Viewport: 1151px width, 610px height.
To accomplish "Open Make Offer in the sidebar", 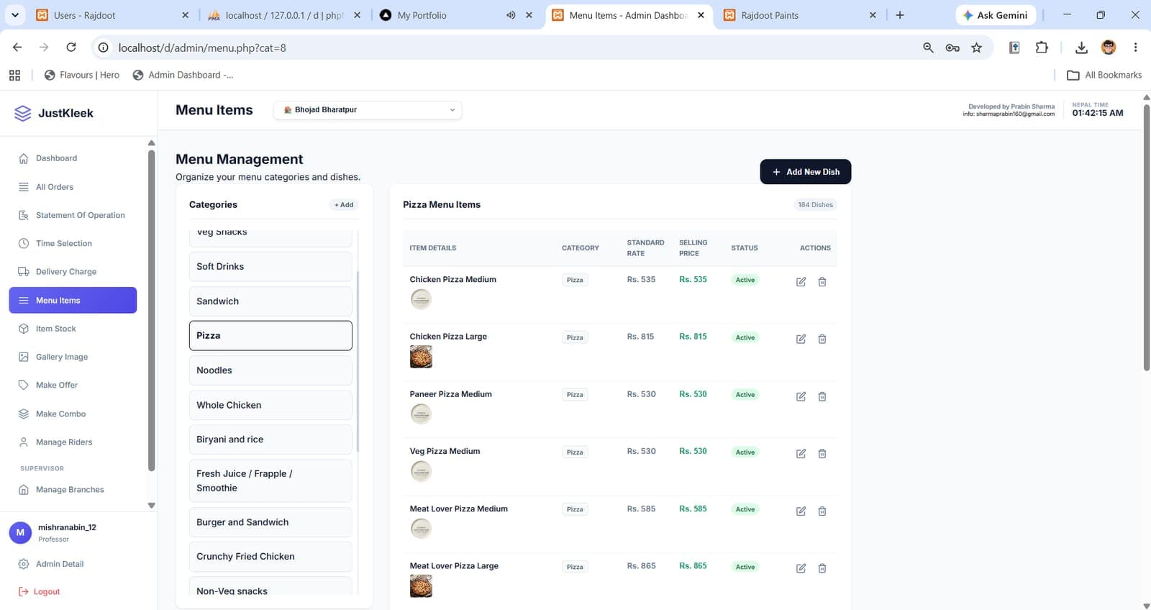I will (x=73, y=385).
